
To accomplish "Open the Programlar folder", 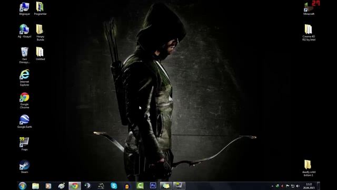I will [40, 8].
